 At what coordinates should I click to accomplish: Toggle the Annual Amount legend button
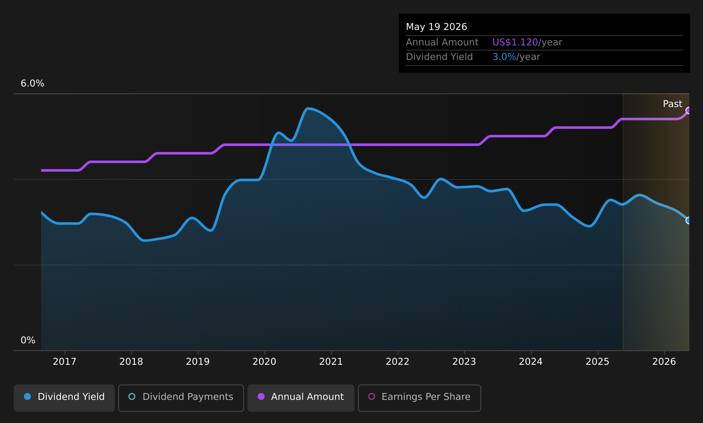(301, 398)
